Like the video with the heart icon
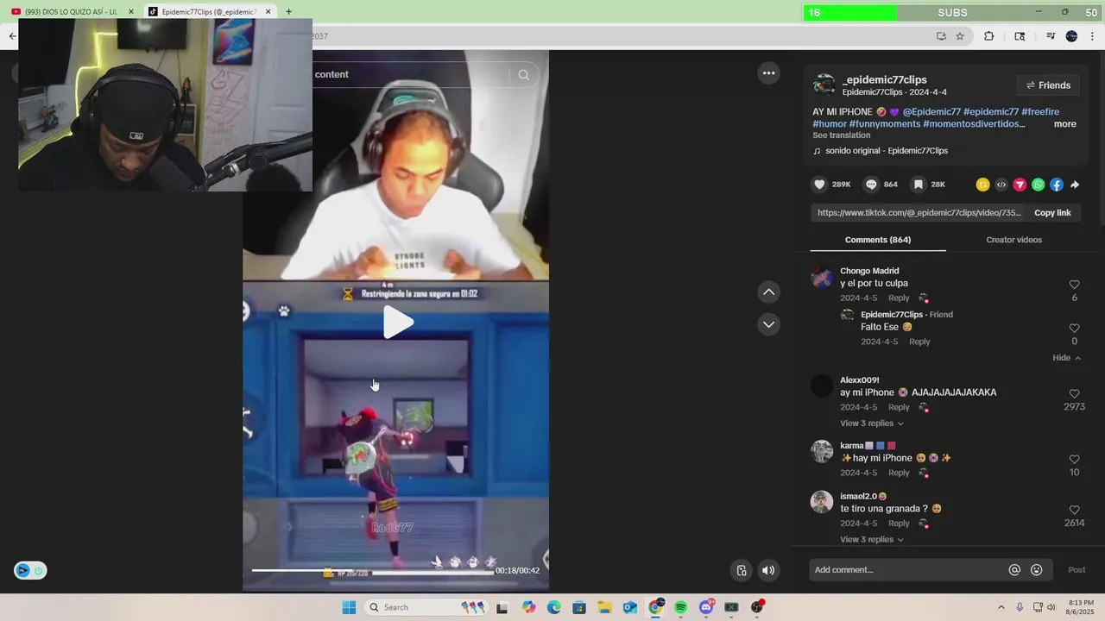Viewport: 1105px width, 621px height. point(820,185)
